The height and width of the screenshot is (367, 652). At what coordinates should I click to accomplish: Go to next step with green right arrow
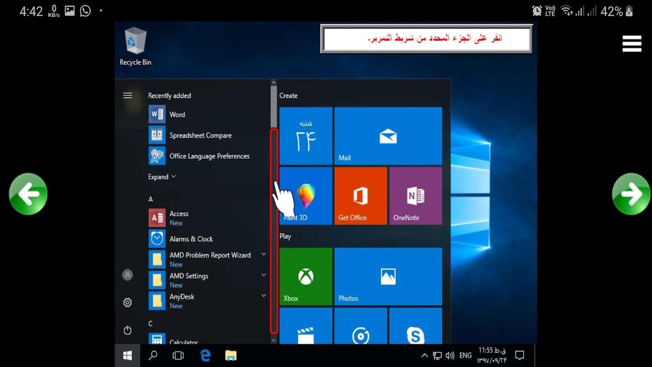tap(631, 194)
